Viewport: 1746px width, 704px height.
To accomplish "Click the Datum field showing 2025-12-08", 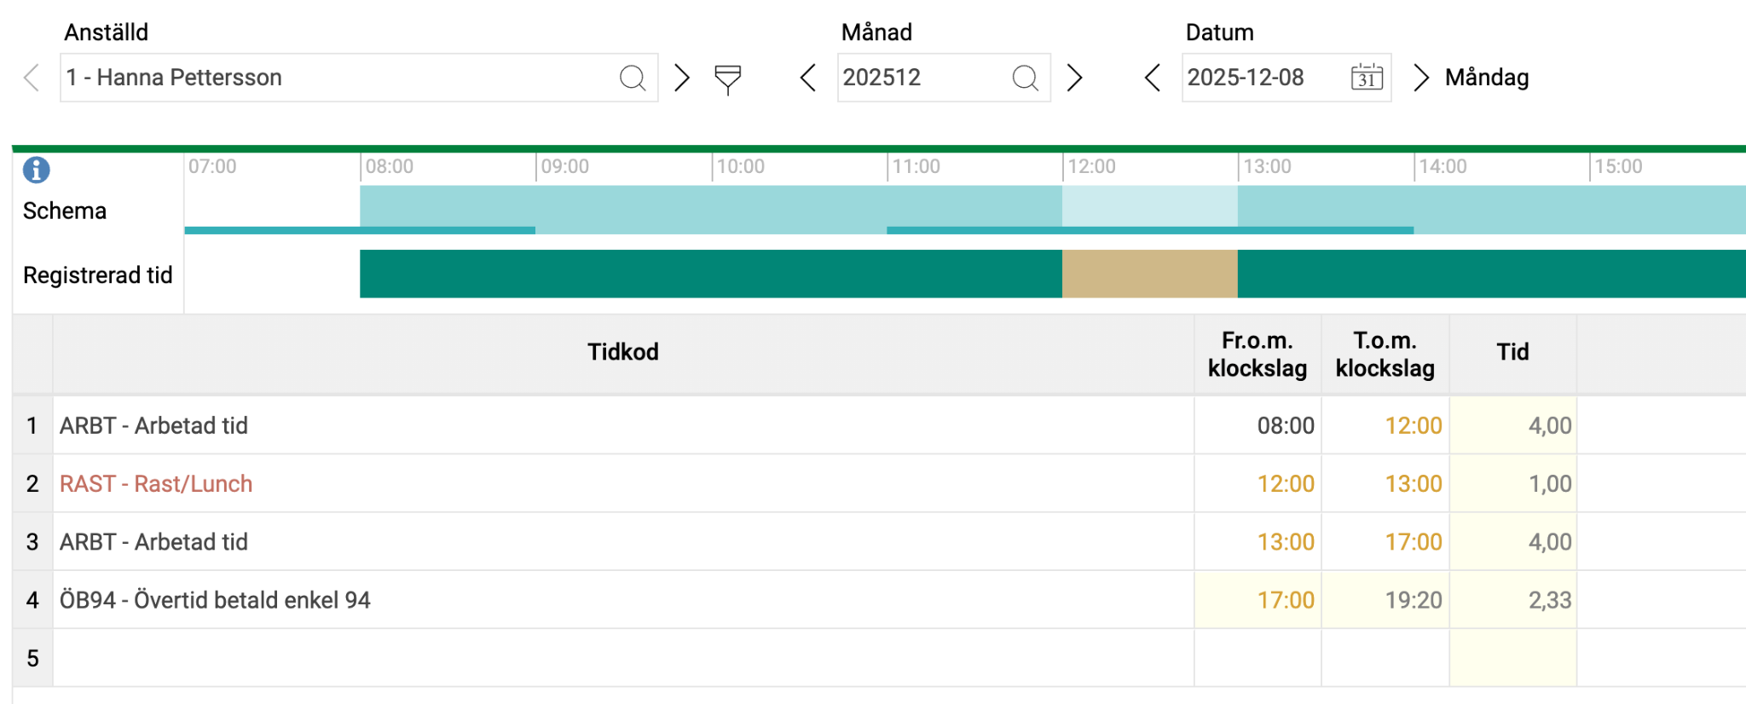I will point(1262,78).
